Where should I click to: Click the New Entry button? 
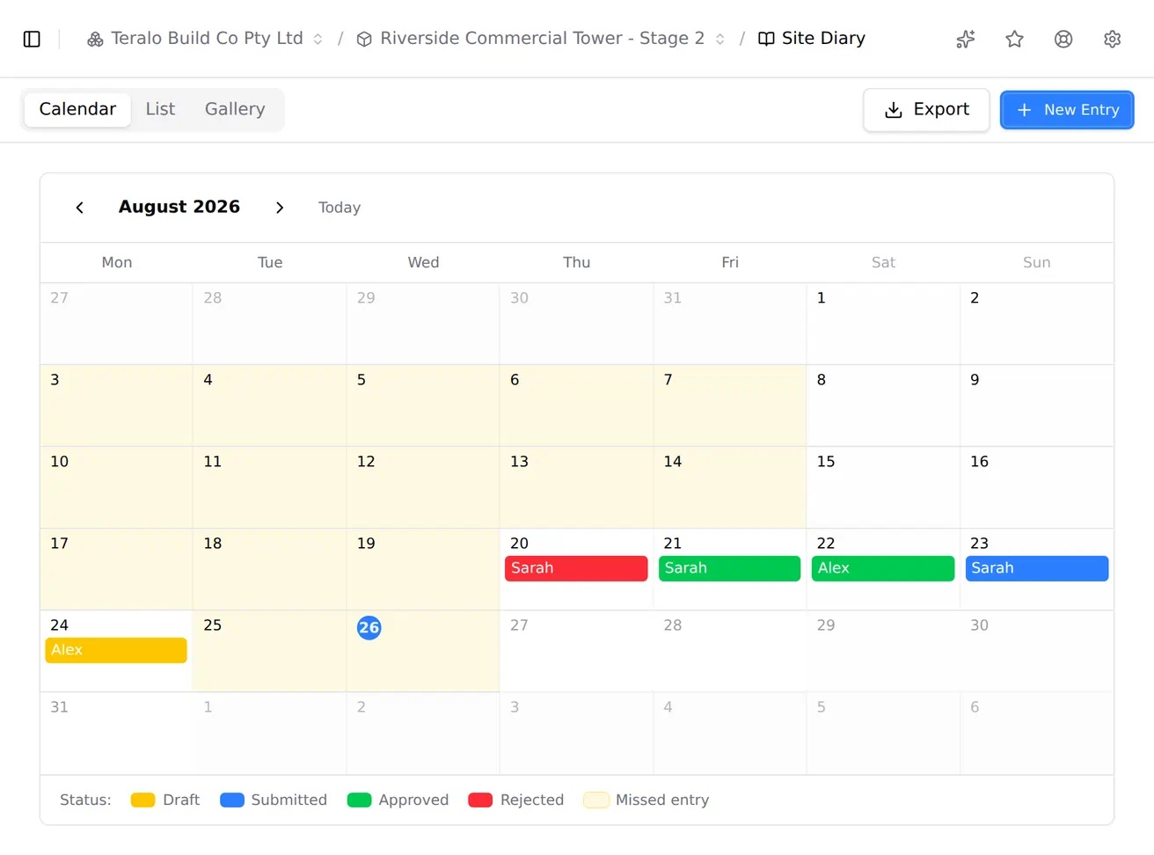pos(1067,110)
